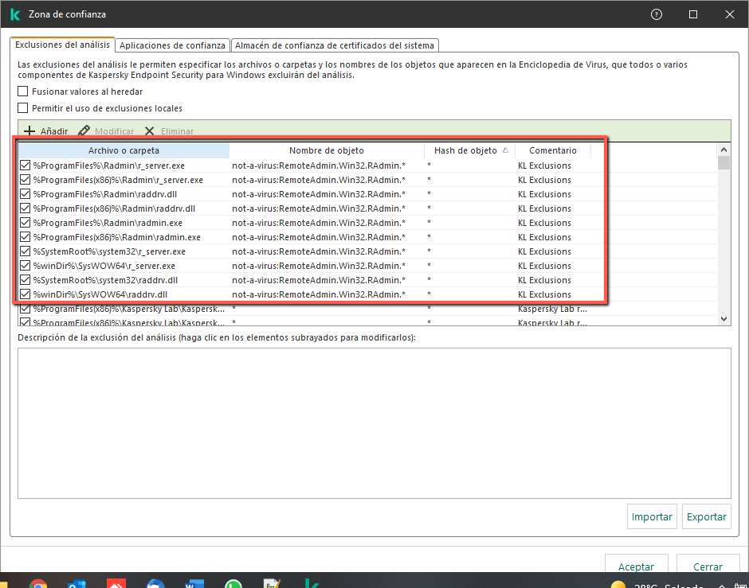Select row text %ProgramFiles%\Radmin\raddrv.dll
This screenshot has height=588, width=749.
tap(105, 194)
